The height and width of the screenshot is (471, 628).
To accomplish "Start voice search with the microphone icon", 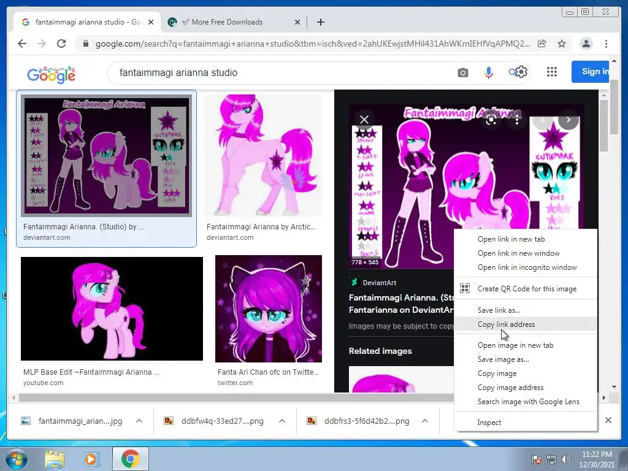I will click(x=488, y=72).
